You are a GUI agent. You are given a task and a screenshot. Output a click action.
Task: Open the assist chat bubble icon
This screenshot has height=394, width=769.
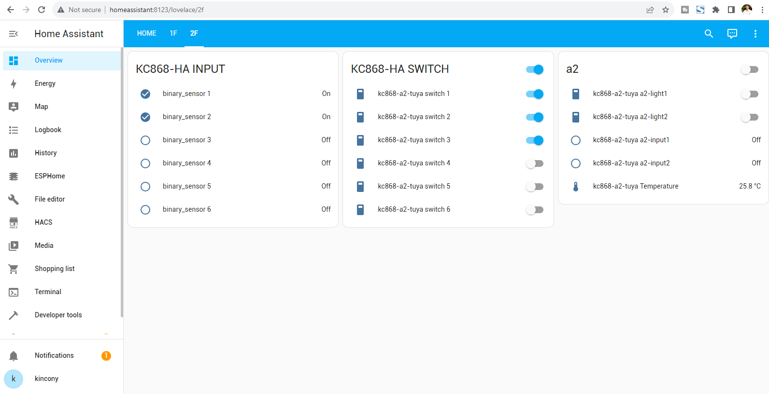click(x=732, y=34)
